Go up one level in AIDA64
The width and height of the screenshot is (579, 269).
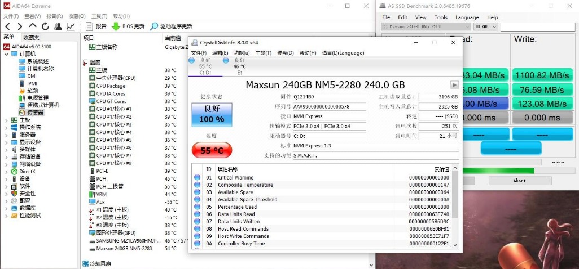(33, 26)
